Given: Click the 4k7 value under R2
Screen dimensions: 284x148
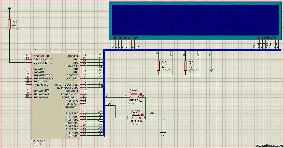Looking at the screenshot, I should pos(163,67).
